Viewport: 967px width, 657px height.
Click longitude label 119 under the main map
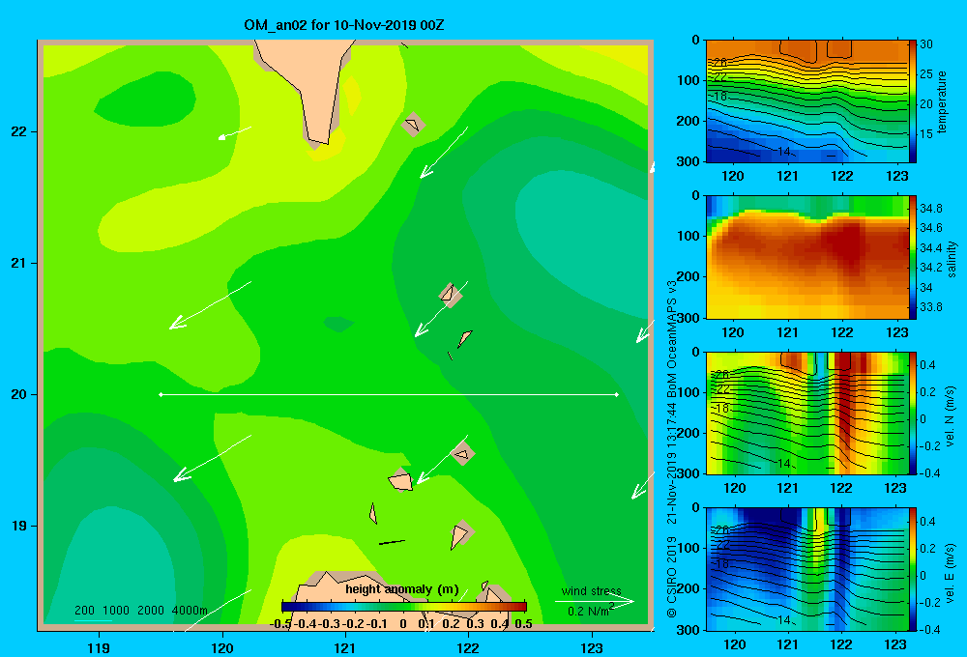tap(100, 647)
